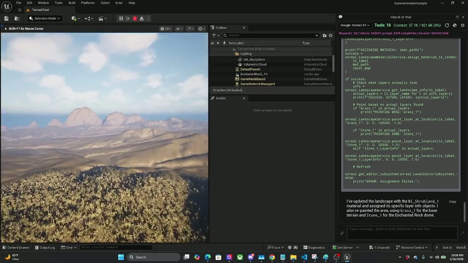Pause the play-in-editor simulation
This screenshot has height=263, width=468.
(121, 18)
